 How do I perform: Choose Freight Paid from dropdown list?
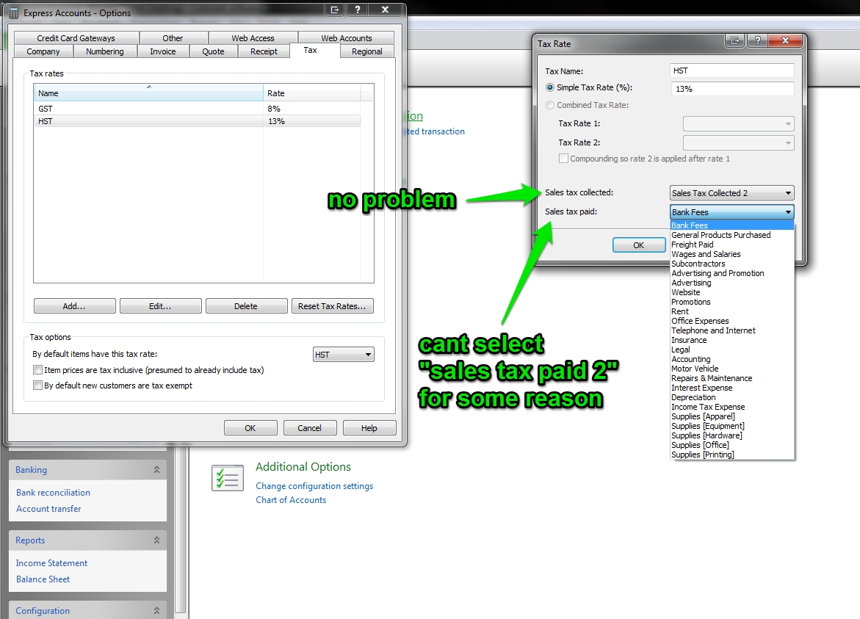732,245
